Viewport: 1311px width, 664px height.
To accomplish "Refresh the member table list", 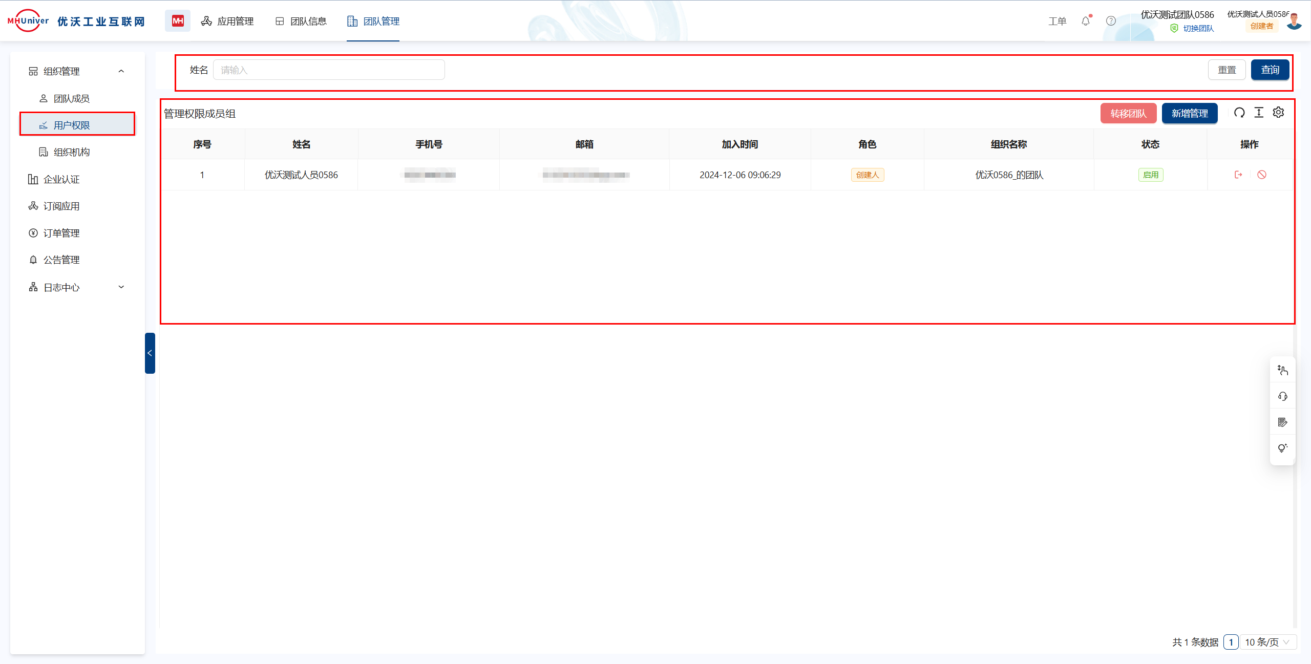I will tap(1239, 113).
